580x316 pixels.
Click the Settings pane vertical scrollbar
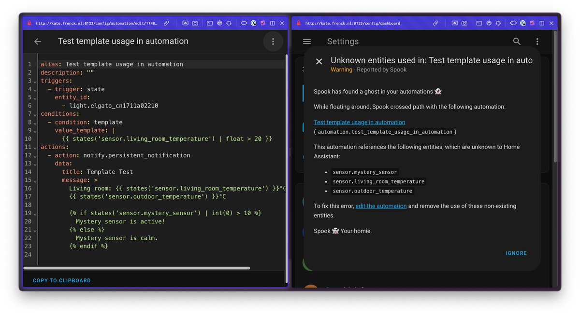click(554, 96)
